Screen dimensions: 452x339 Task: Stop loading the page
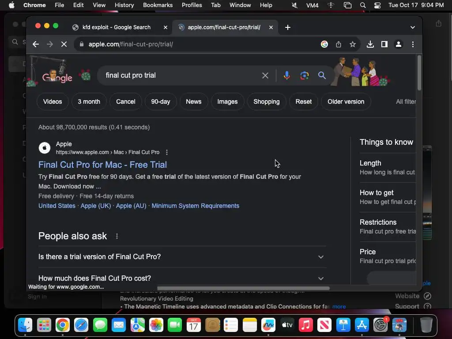coord(64,44)
